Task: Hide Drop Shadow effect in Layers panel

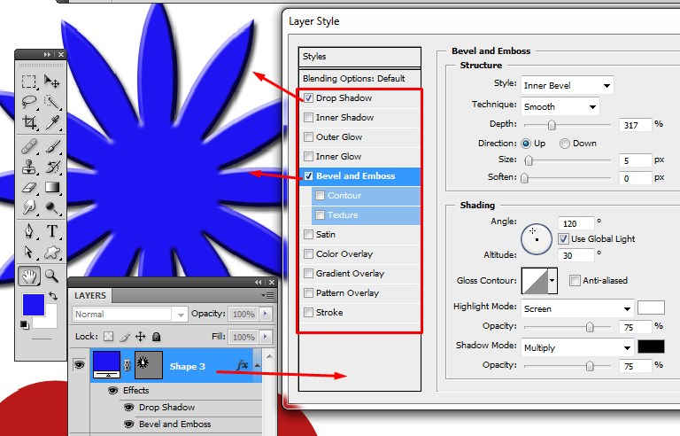Action: click(x=128, y=408)
